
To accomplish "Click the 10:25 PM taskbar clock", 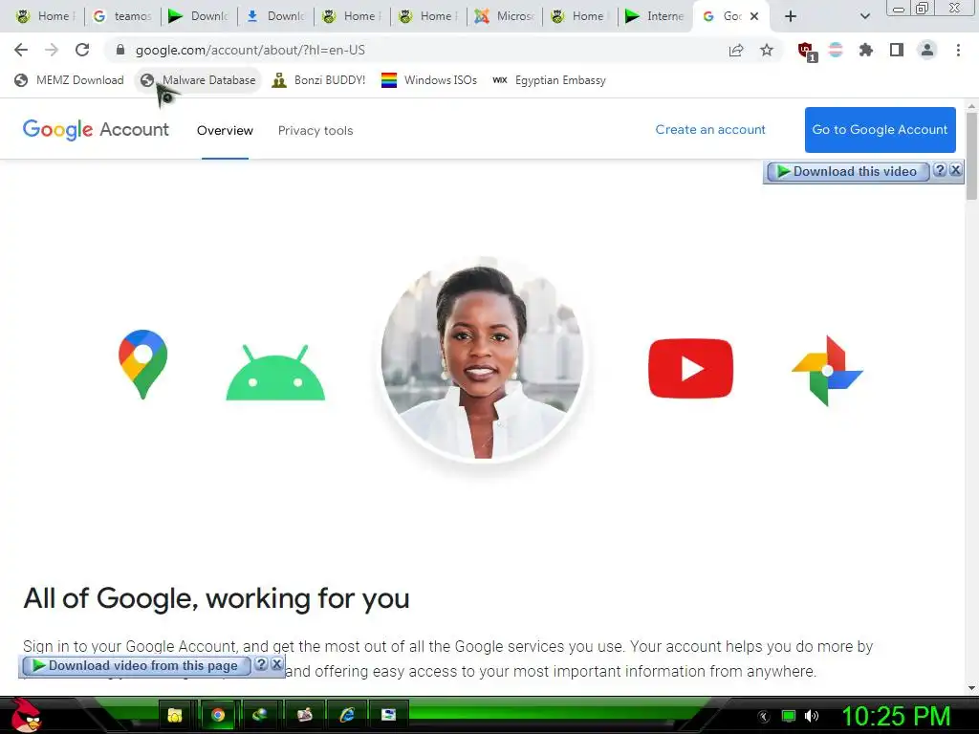I will [x=896, y=716].
